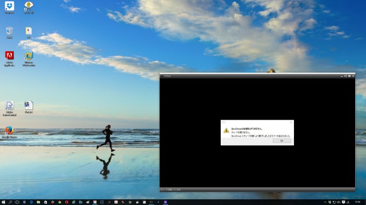Launch the VMware Workstation desktop shortcut
This screenshot has height=205, width=366.
tap(29, 59)
